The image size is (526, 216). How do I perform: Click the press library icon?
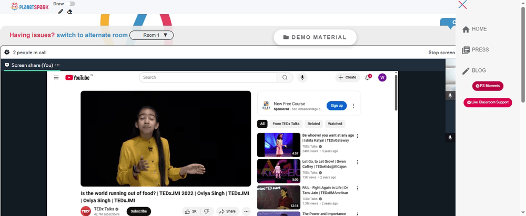coord(466,50)
